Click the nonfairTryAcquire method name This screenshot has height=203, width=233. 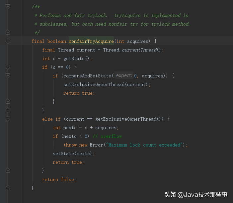tap(91, 41)
